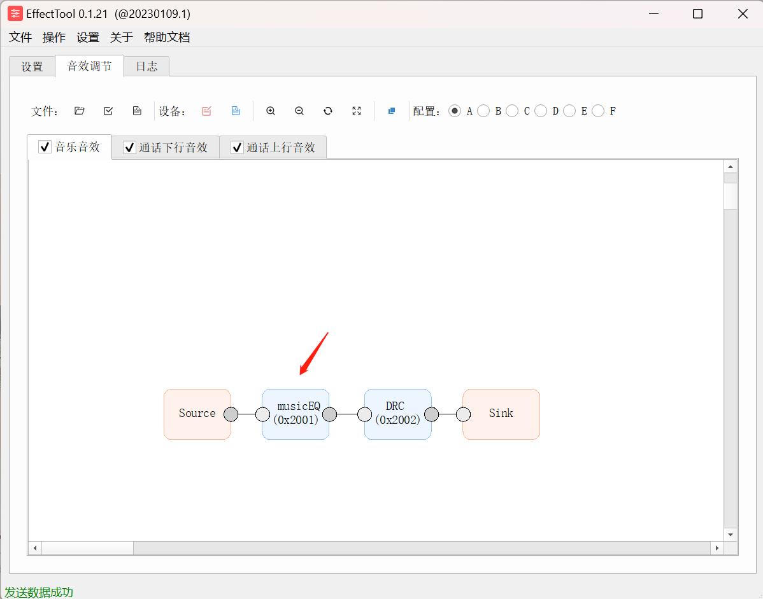
Task: Zoom in on the effect graph
Action: pyautogui.click(x=271, y=111)
